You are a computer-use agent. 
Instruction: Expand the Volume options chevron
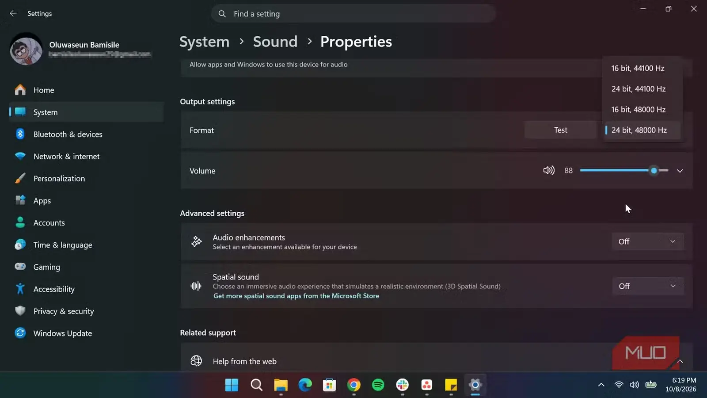click(680, 171)
